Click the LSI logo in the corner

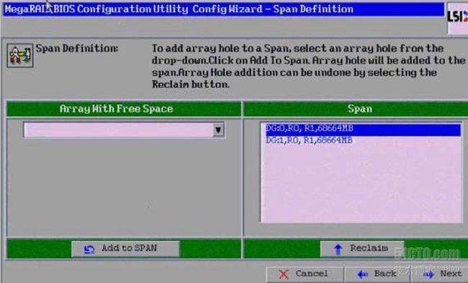pos(457,17)
